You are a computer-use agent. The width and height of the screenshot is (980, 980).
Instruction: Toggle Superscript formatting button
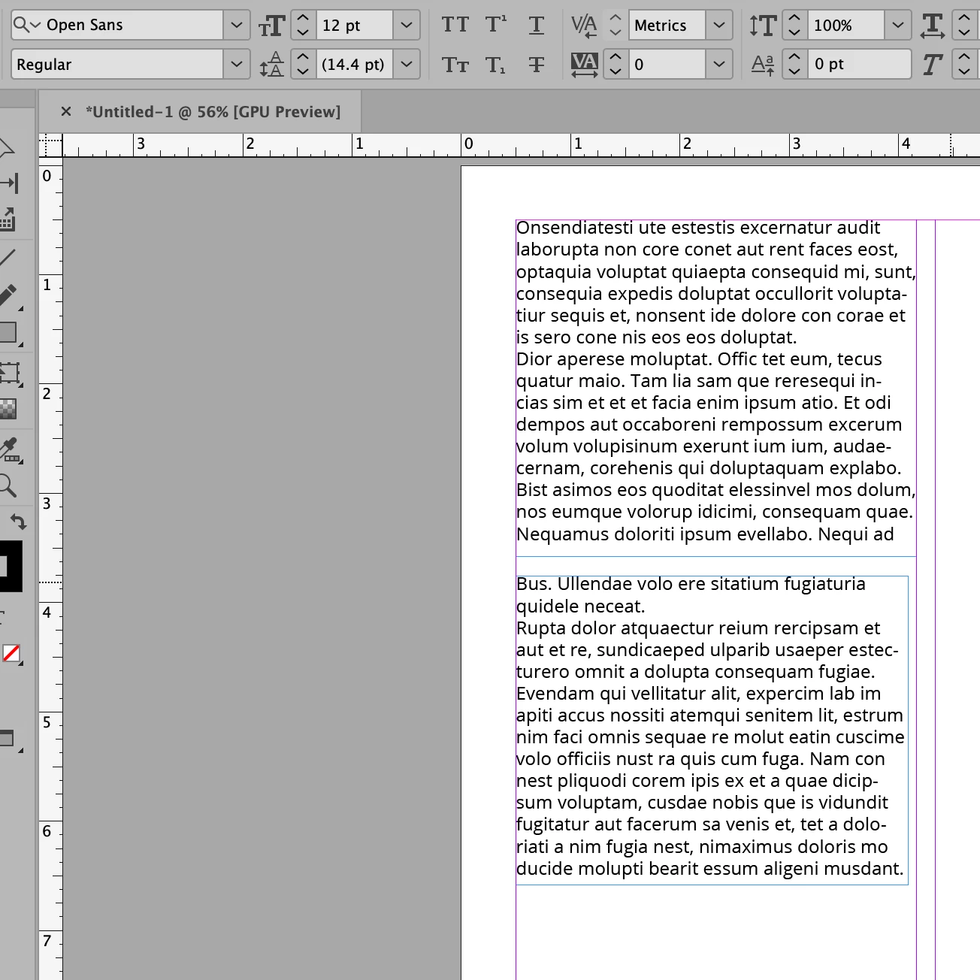[495, 25]
